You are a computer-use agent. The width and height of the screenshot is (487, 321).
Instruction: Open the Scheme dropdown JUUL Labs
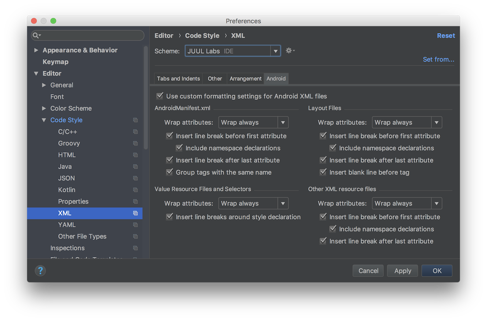(233, 51)
